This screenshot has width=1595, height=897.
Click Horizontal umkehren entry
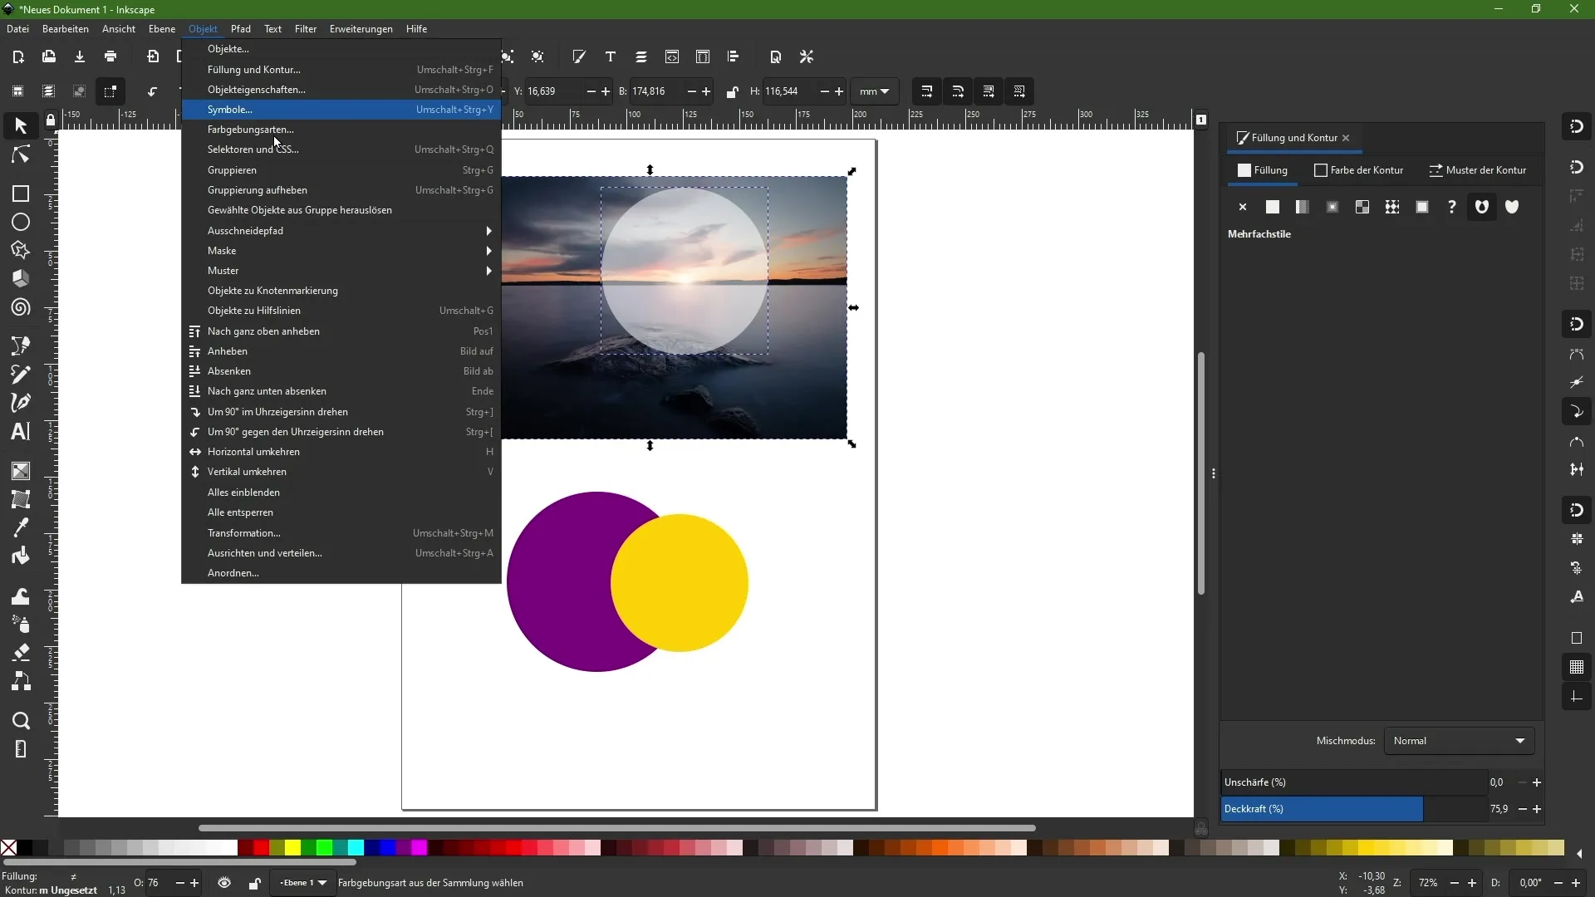(x=341, y=452)
